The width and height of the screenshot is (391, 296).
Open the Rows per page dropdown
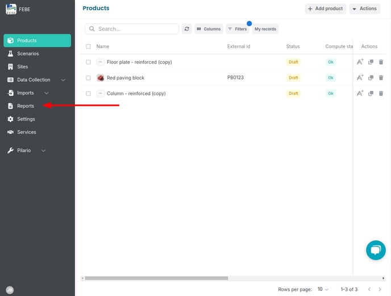click(323, 289)
